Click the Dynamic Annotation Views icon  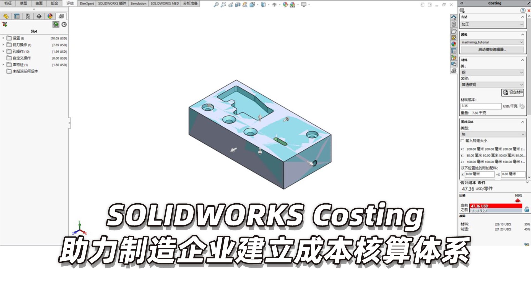coord(245,4)
